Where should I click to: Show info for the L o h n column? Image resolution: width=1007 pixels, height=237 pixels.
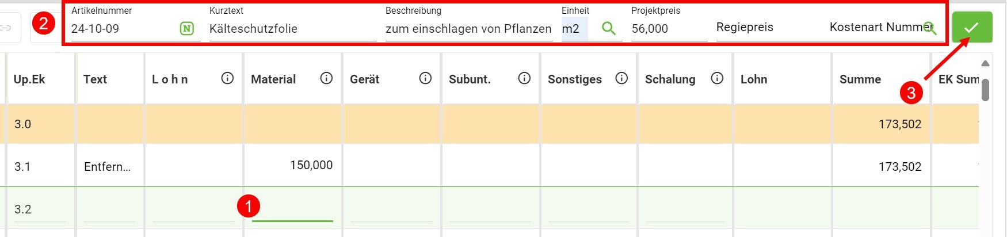tap(227, 78)
